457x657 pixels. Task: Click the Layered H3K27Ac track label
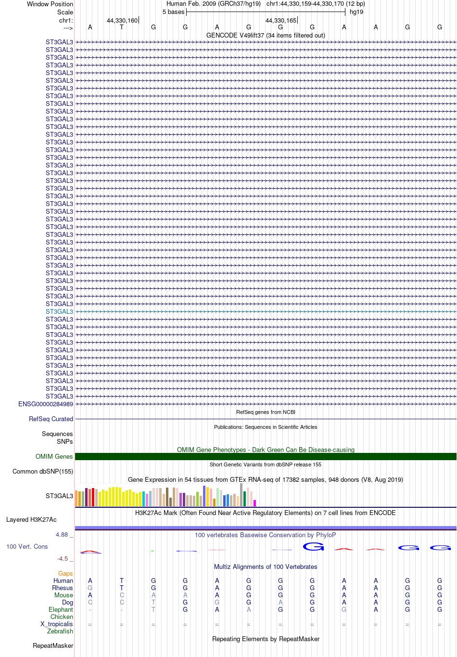(x=31, y=519)
